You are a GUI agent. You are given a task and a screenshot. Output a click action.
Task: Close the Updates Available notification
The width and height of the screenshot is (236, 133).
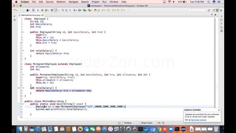tap(219, 110)
